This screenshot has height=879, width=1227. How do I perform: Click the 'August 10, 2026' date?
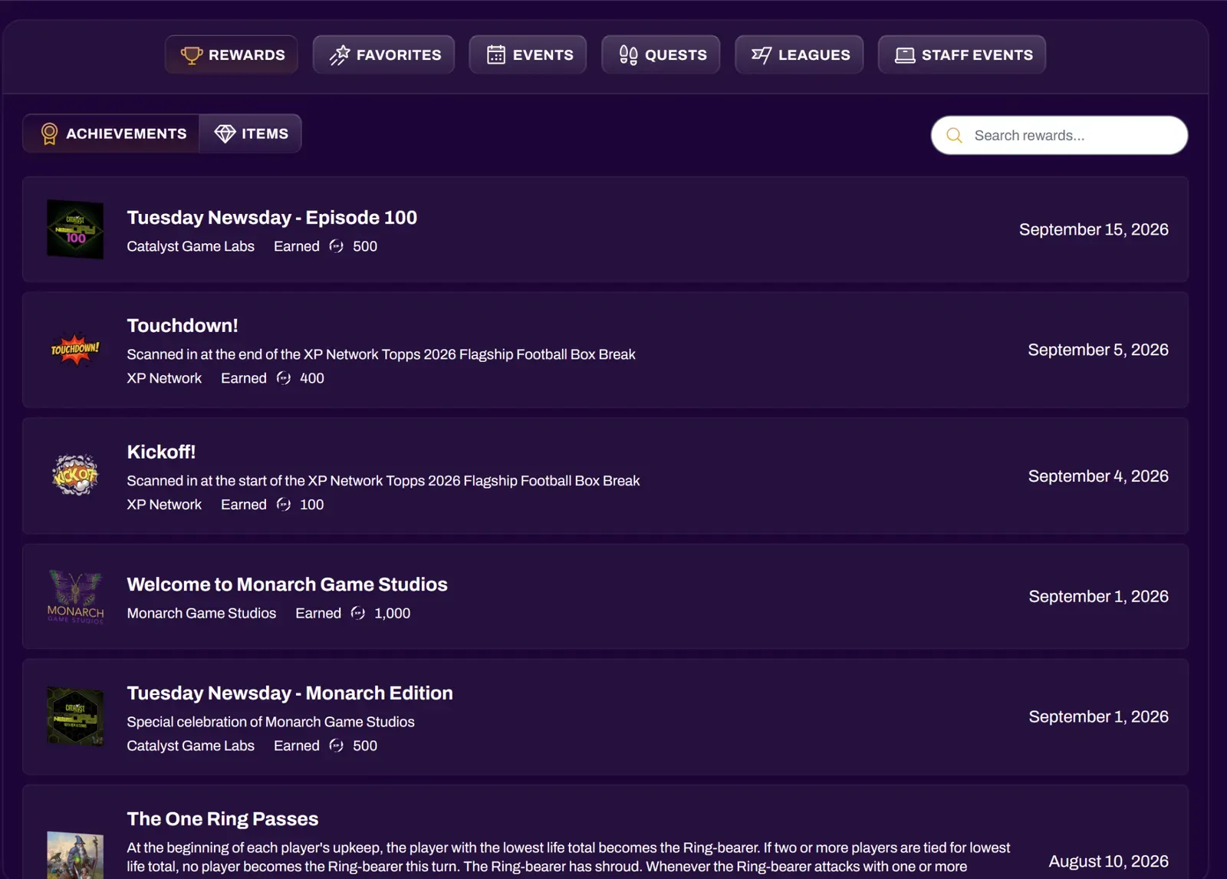[1109, 861]
